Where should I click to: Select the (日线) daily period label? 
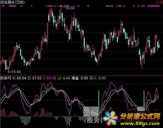click(x=20, y=2)
